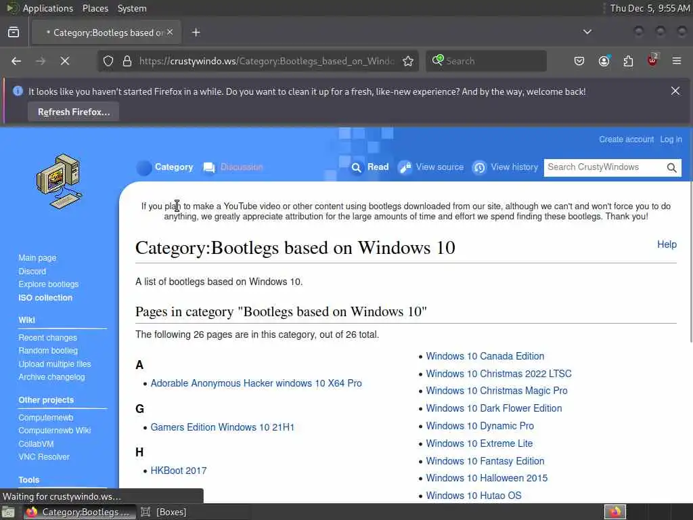Bookmark this page with the star icon
Image resolution: width=693 pixels, height=520 pixels.
(x=408, y=61)
